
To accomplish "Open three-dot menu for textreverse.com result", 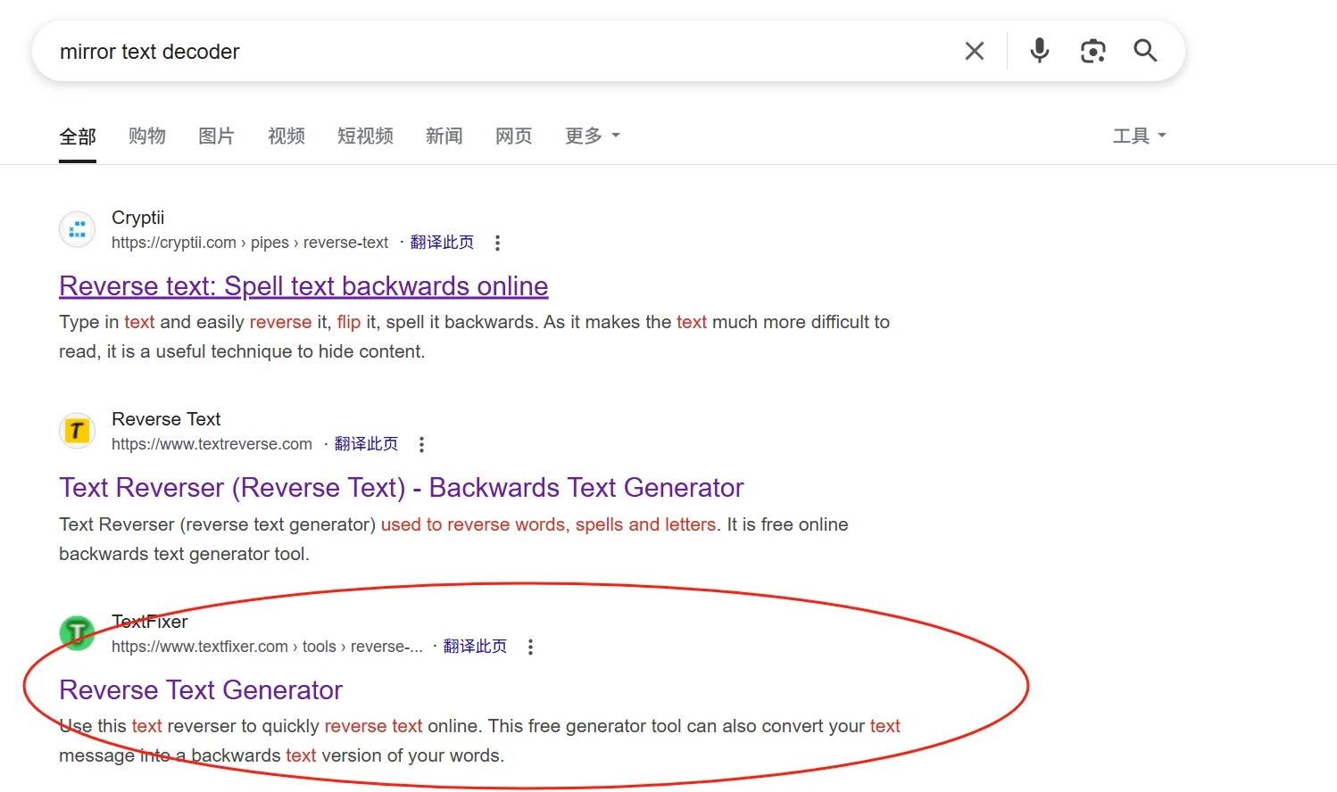I will click(421, 444).
